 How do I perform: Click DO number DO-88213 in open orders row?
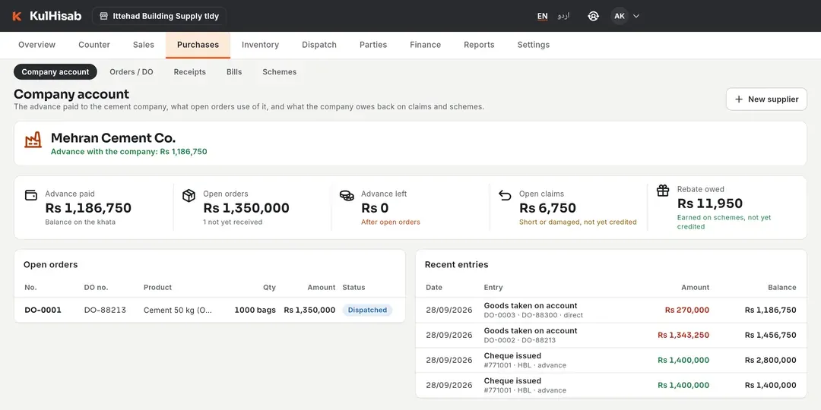105,310
